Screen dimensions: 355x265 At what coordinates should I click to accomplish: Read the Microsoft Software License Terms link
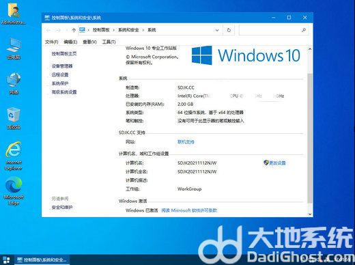coord(189,210)
